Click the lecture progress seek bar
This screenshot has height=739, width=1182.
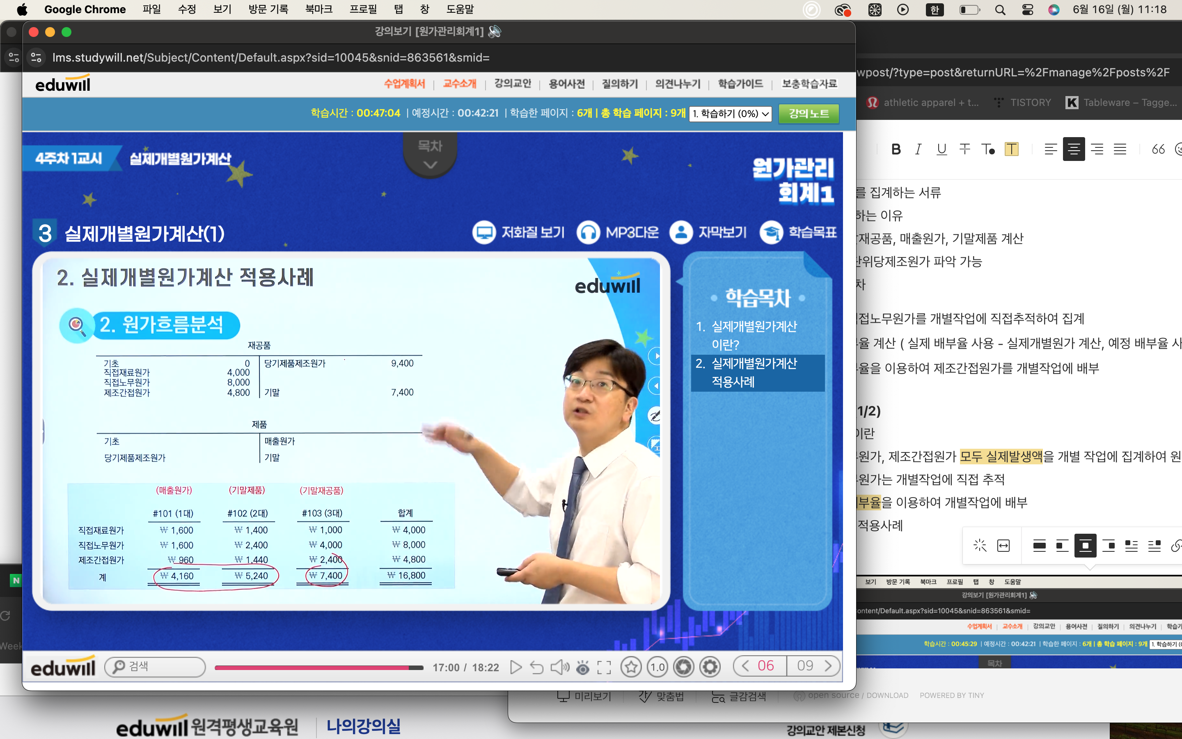(318, 668)
